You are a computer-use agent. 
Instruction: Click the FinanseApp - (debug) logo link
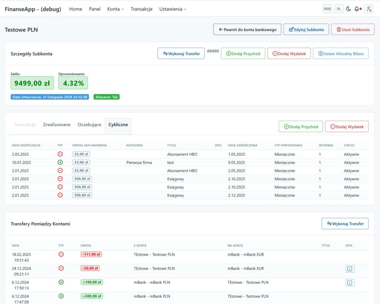(33, 9)
